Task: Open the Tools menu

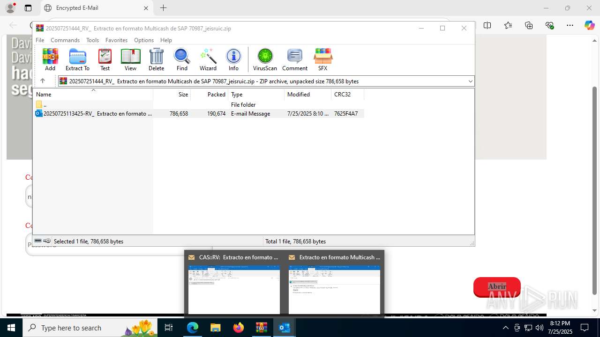Action: (x=92, y=40)
